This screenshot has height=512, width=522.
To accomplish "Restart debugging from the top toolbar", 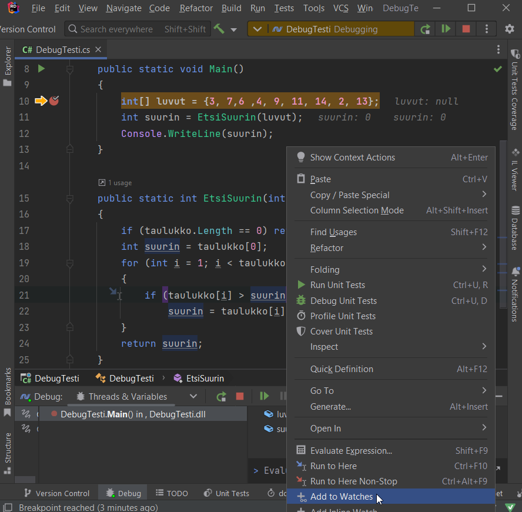I will coord(424,29).
